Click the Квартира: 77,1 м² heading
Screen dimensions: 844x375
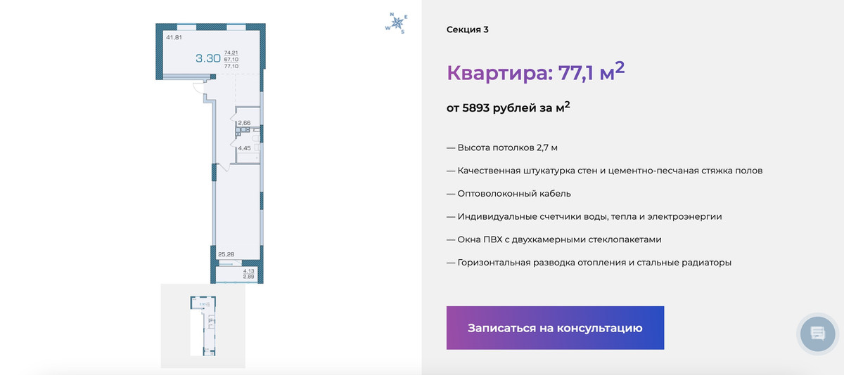click(536, 72)
